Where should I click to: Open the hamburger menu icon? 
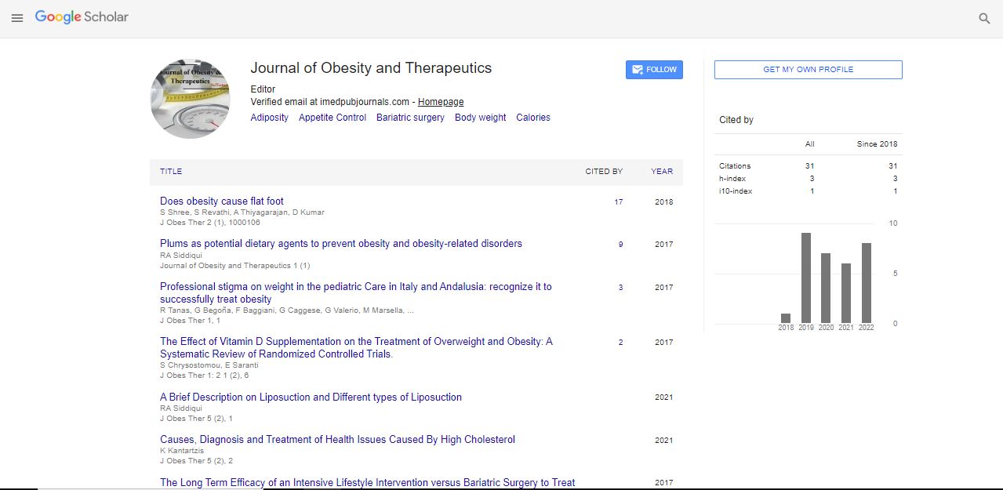point(17,17)
